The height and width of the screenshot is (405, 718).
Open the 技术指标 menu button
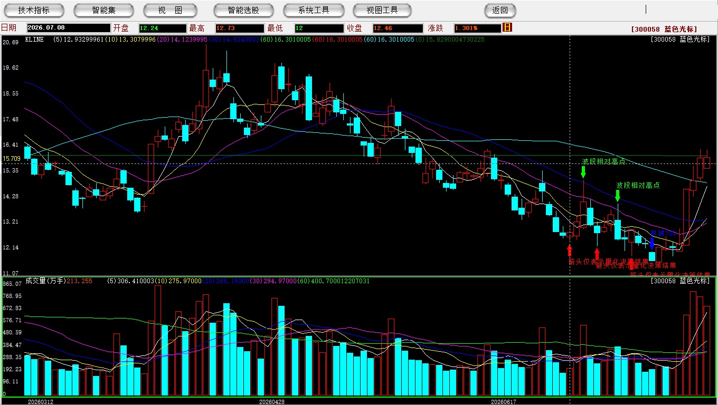point(34,10)
